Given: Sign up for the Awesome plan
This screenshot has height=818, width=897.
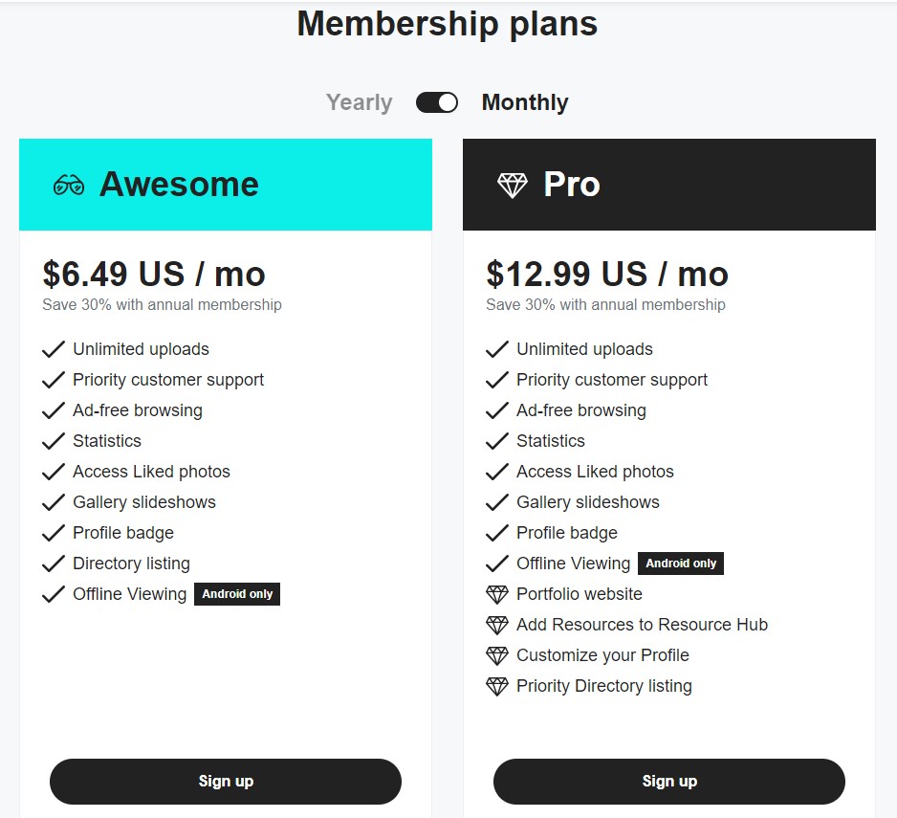Looking at the screenshot, I should pos(226,782).
